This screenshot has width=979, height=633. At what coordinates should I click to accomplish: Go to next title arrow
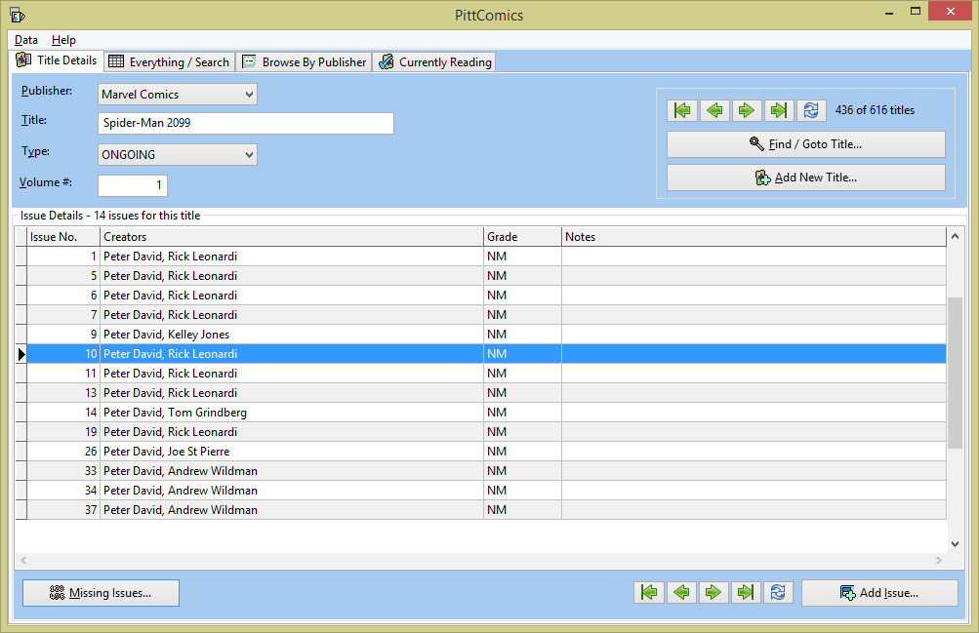coord(746,110)
